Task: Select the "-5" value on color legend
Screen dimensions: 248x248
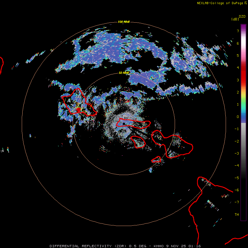Action: 237,178
